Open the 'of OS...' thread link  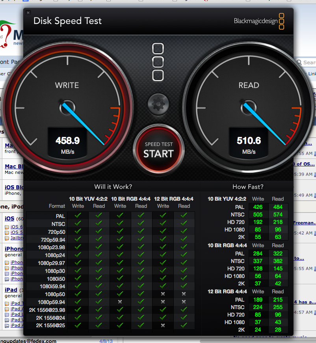(305, 164)
